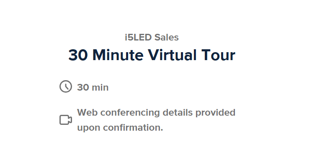Click the word "Sales" above the title
The image size is (335, 167).
[166, 38]
